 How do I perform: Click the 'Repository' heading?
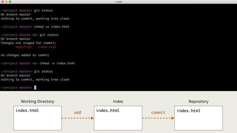(198, 102)
